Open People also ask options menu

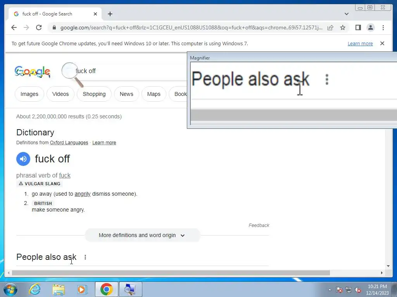coord(85,257)
